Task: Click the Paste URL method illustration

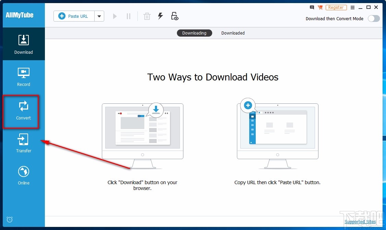Action: coord(277,134)
